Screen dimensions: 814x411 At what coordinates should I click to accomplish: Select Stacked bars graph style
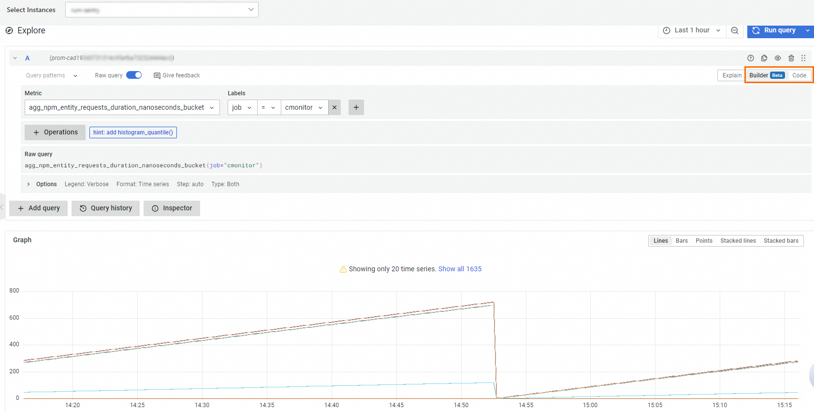[781, 241]
